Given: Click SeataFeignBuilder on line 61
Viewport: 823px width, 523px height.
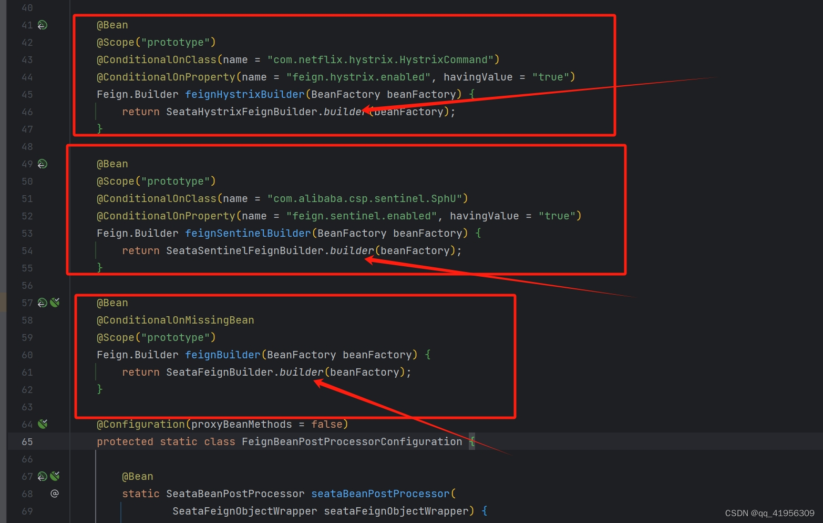Looking at the screenshot, I should (220, 372).
